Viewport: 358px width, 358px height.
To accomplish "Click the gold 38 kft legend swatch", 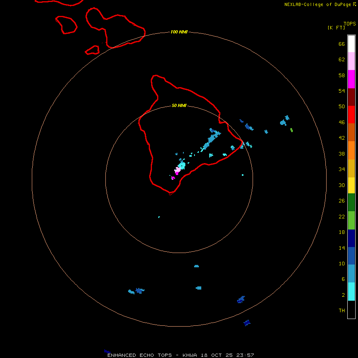I will pos(351,168).
